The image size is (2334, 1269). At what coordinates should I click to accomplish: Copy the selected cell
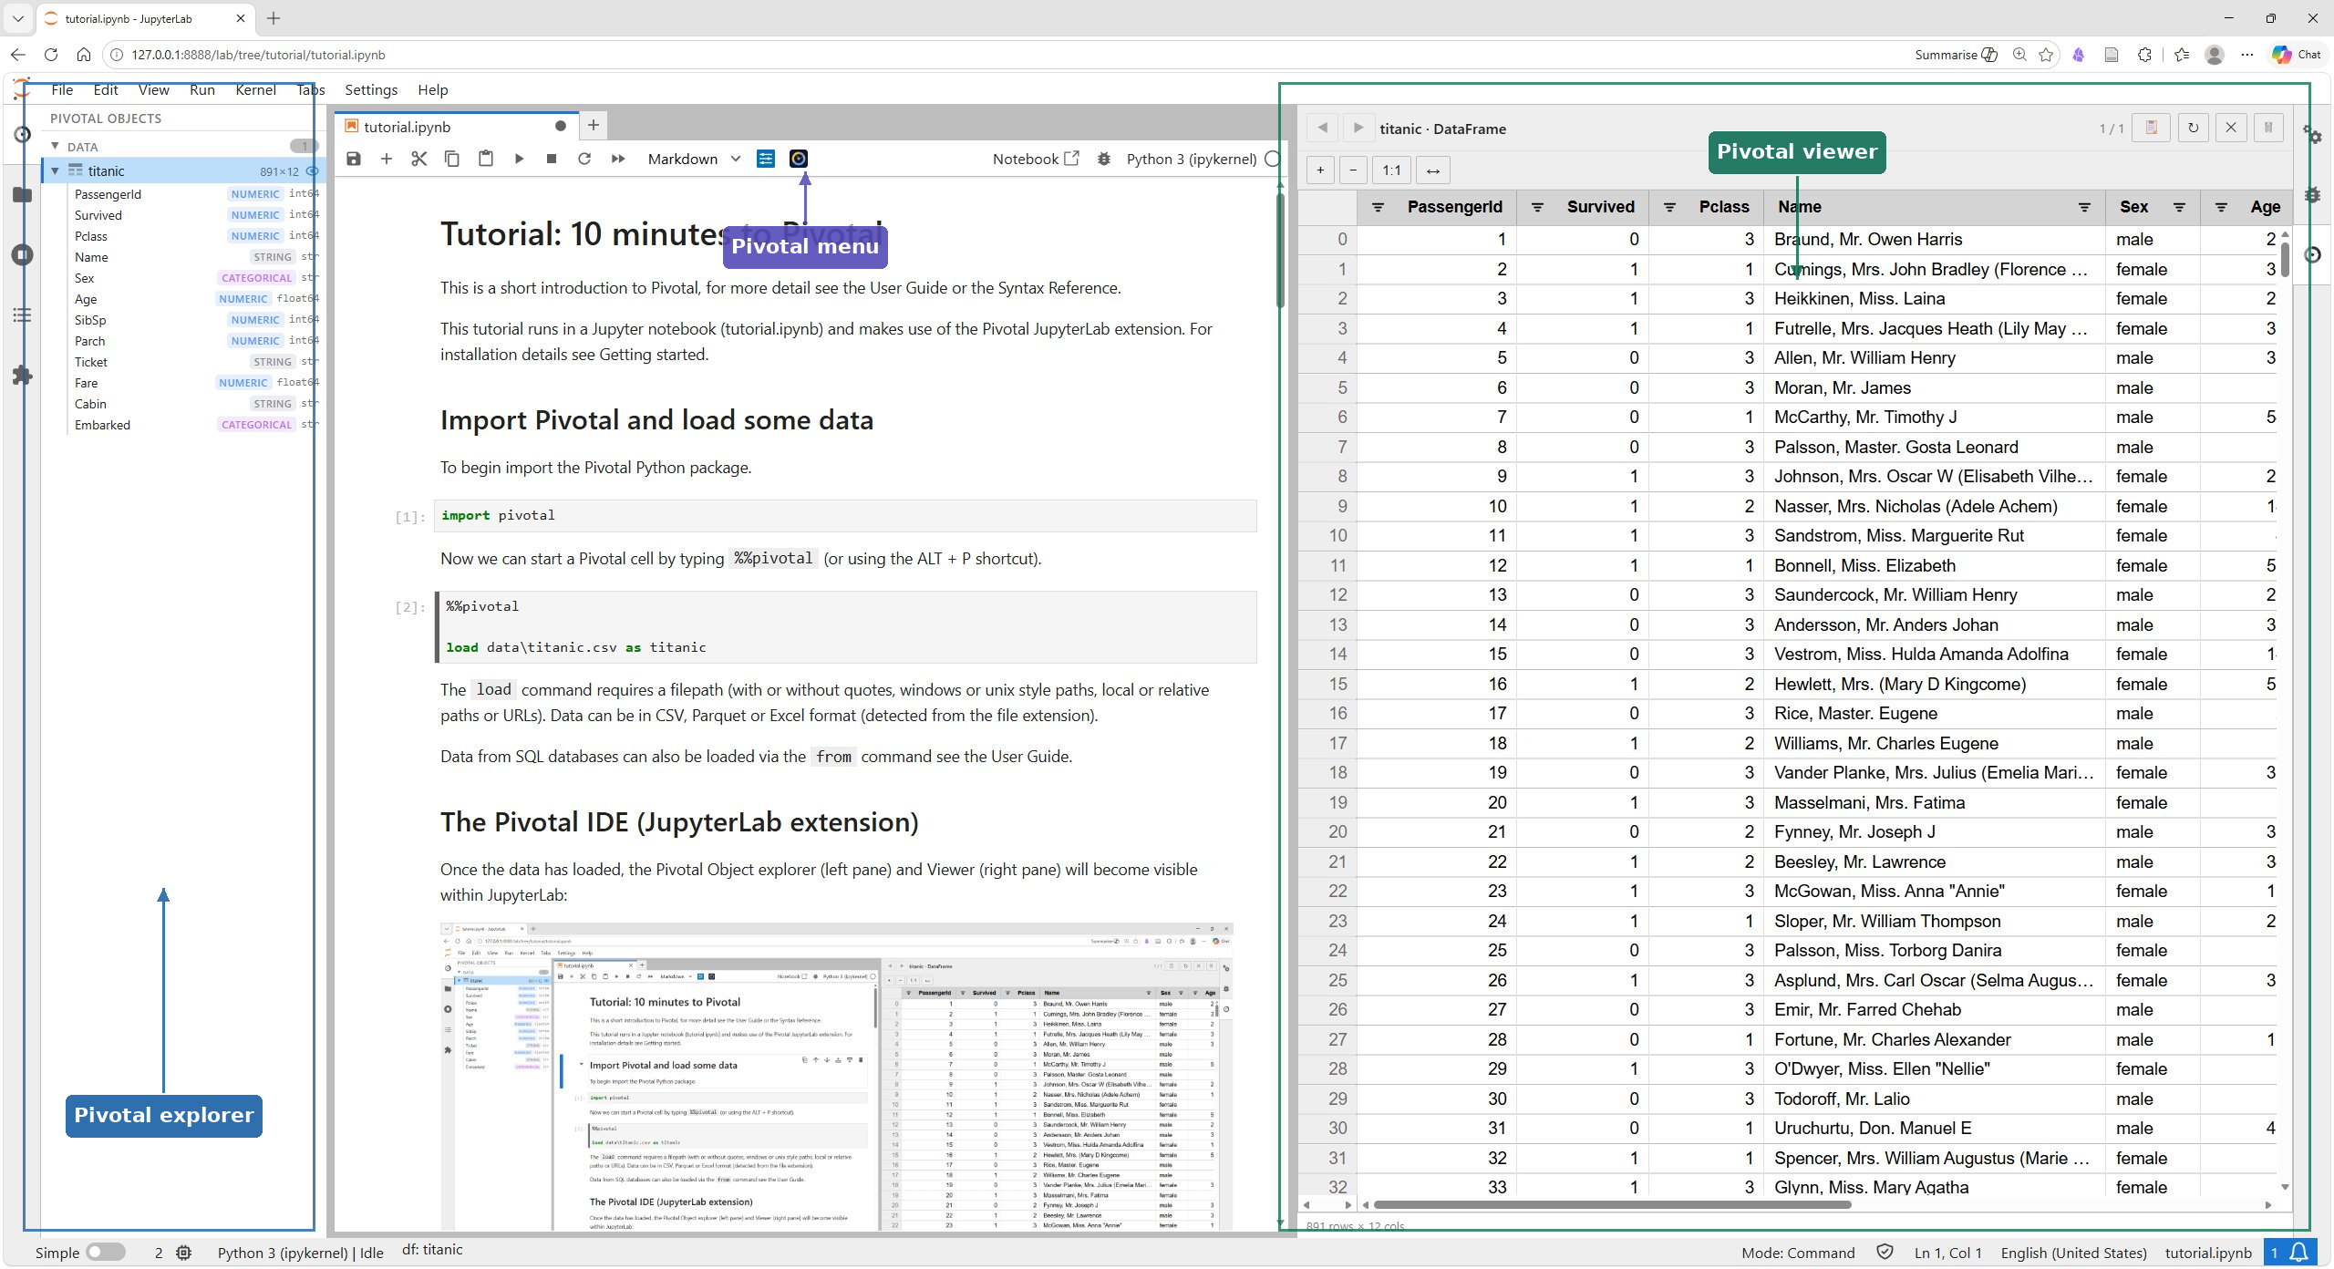point(452,159)
